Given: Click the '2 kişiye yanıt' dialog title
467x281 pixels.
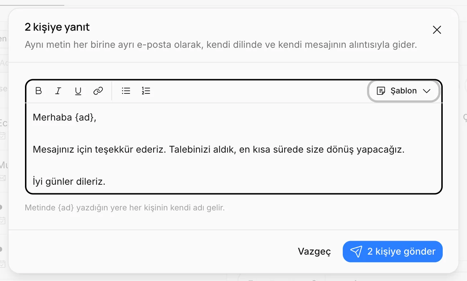Looking at the screenshot, I should [57, 27].
